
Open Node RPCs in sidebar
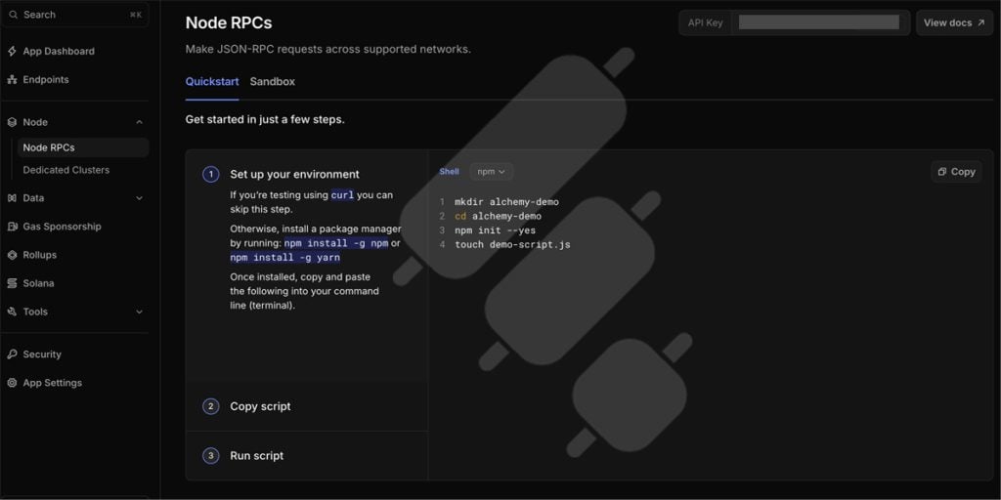pos(83,147)
